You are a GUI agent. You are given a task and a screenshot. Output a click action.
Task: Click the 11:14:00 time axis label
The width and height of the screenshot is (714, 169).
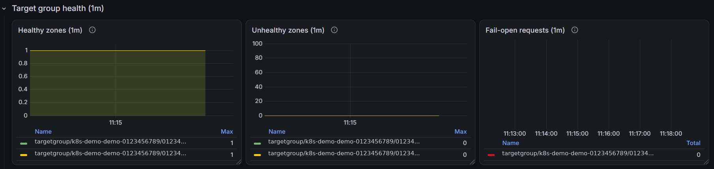(546, 134)
